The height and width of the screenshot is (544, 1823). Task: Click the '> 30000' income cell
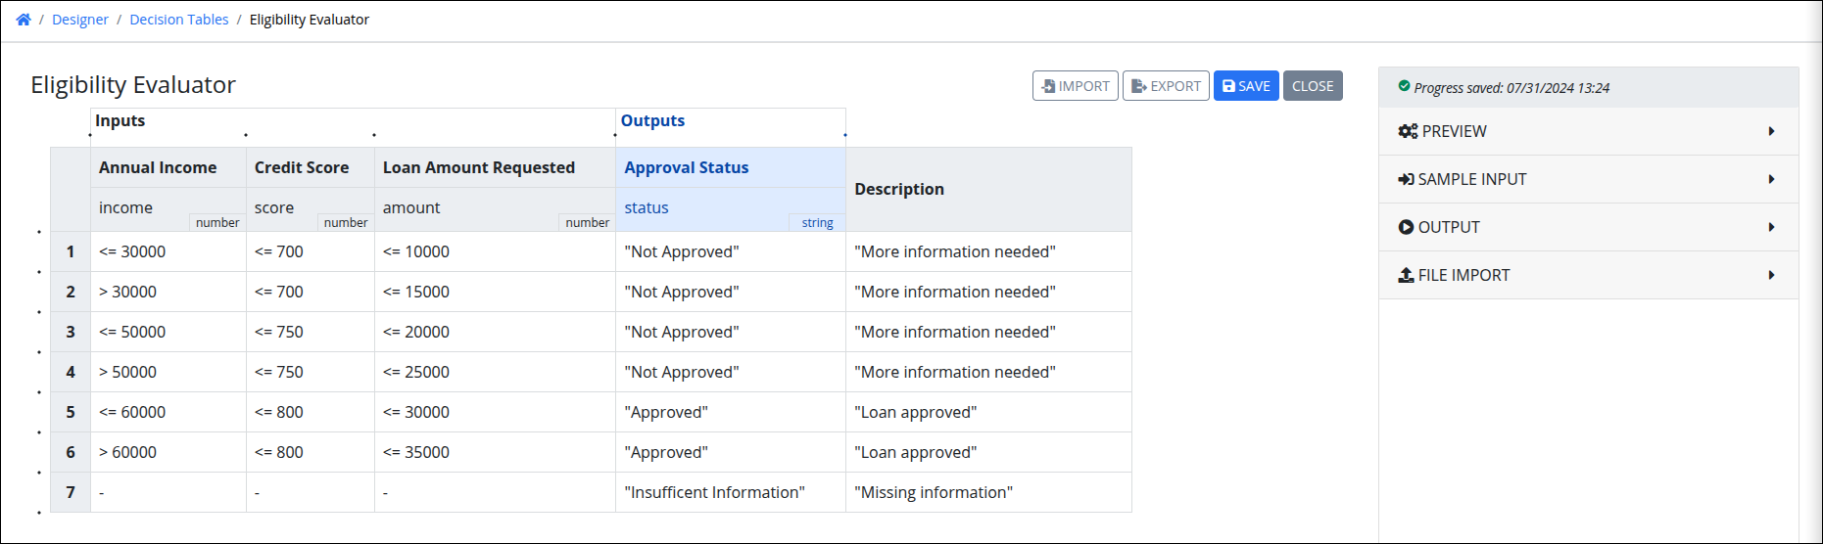168,292
